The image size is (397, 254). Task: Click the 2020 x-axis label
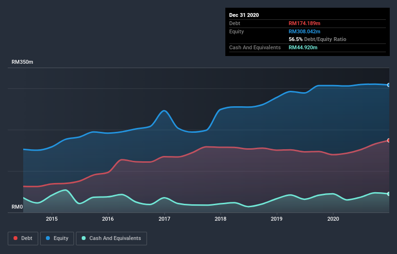333,219
